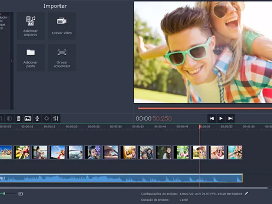Click the 00:00:25 mark on timeline ruler
Viewport: 272px width, 204px height.
coord(94,126)
